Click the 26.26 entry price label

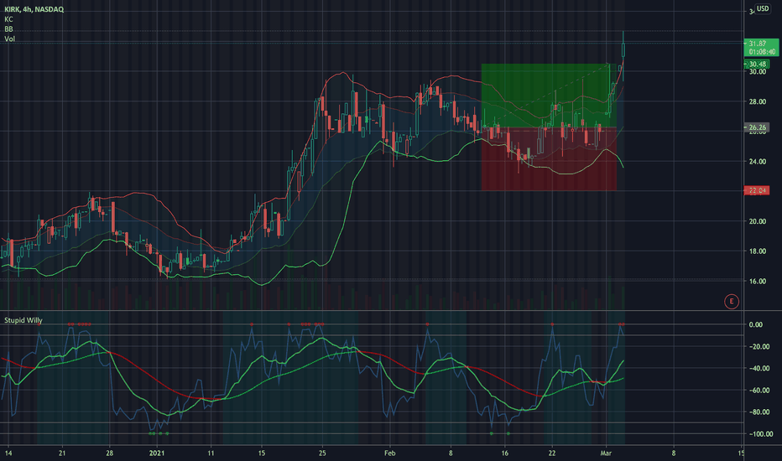757,127
